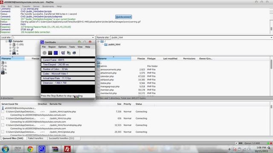Open FileZilla Bookmarks menu

(48, 6)
